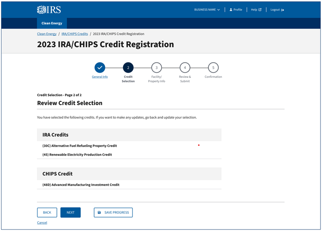The height and width of the screenshot is (232, 323).
Task: Click the NEXT button
Action: (x=70, y=213)
